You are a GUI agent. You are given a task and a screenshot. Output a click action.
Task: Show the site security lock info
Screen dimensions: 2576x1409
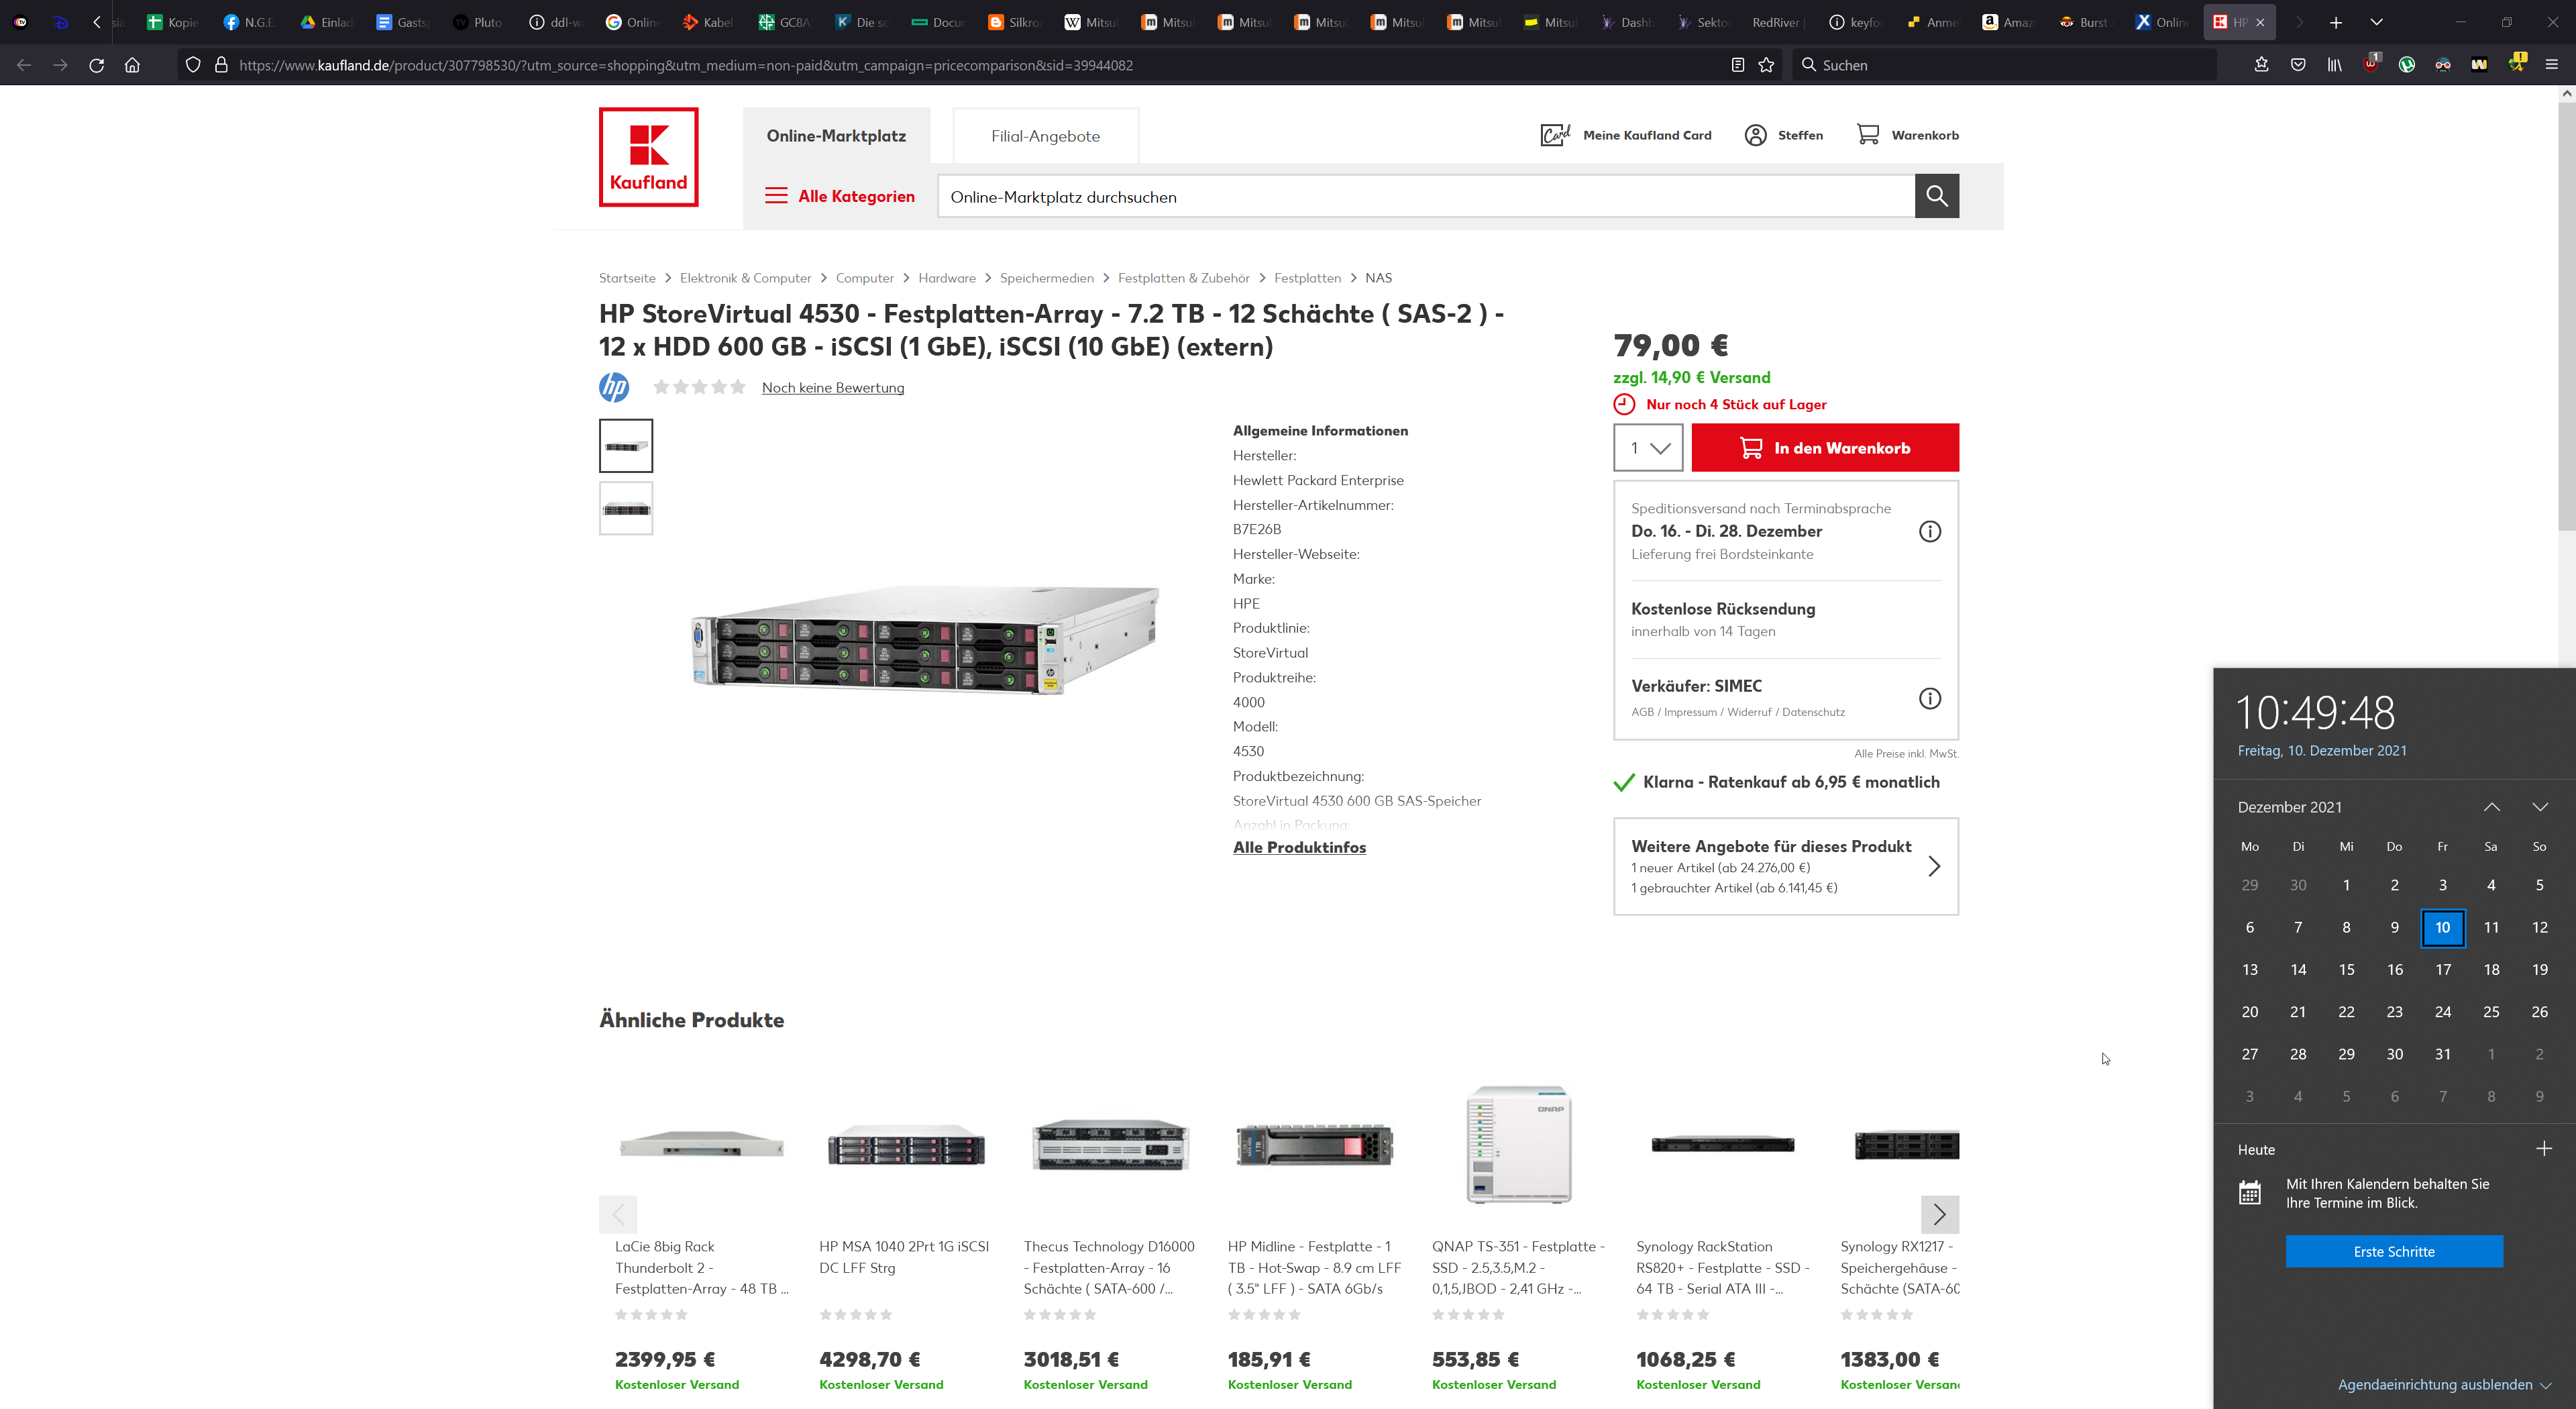coord(221,65)
